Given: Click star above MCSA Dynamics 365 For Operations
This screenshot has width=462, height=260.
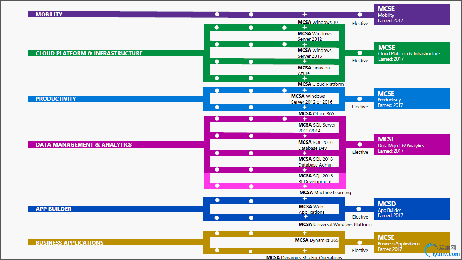Looking at the screenshot, I should click(x=305, y=251).
